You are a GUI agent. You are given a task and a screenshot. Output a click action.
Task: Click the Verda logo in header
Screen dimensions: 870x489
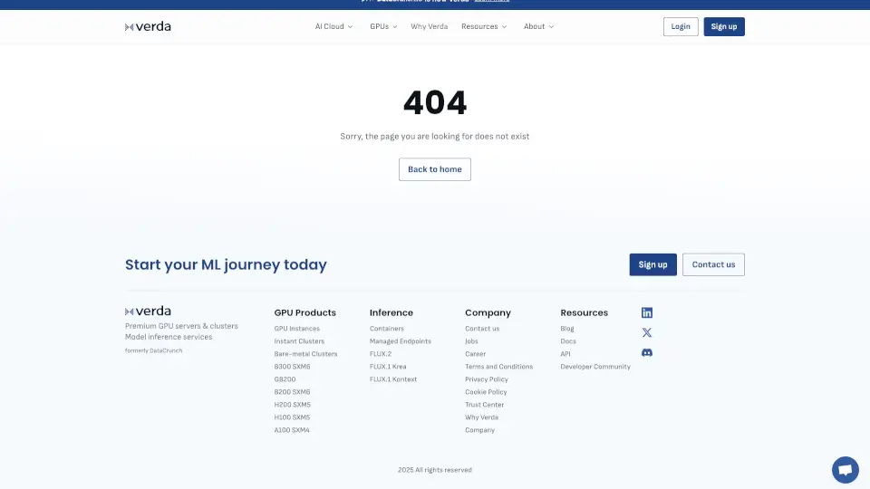click(x=148, y=26)
